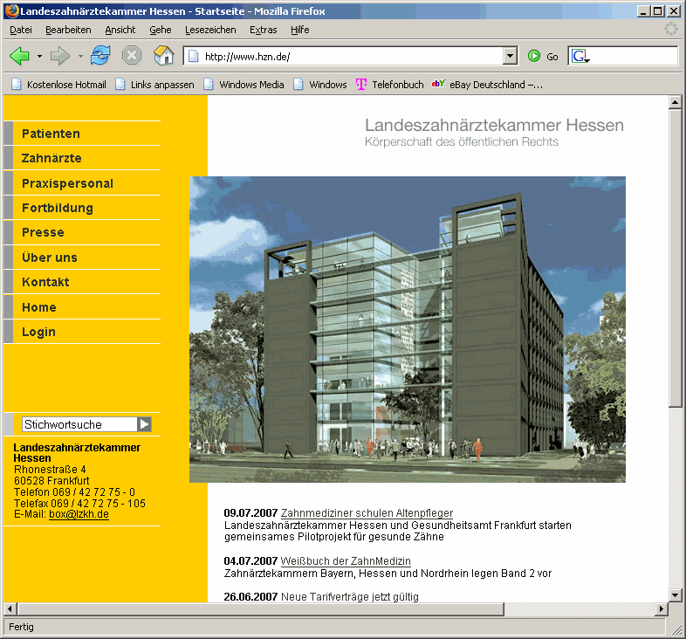Viewport: 686px width, 639px height.
Task: Reload the page with the refresh icon
Action: (100, 56)
